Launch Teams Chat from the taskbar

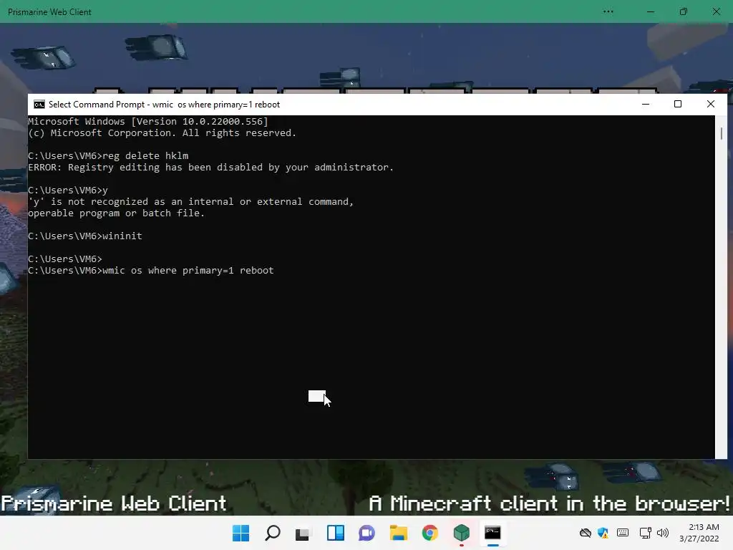click(x=367, y=533)
